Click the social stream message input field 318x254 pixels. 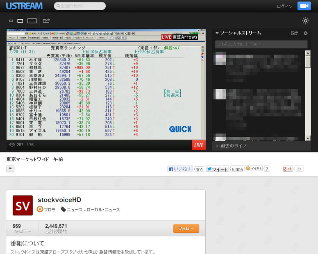coord(261,44)
